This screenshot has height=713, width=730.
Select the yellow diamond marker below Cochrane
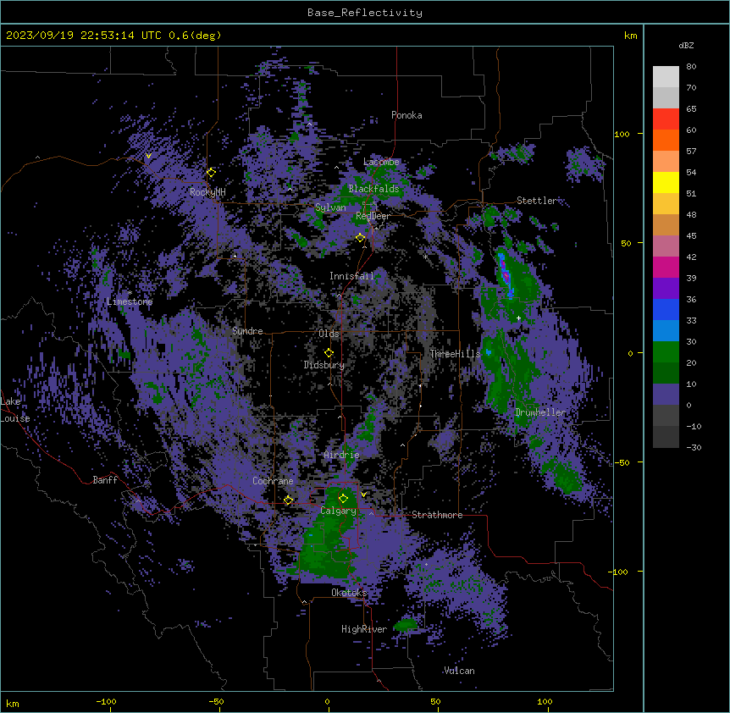[x=288, y=500]
